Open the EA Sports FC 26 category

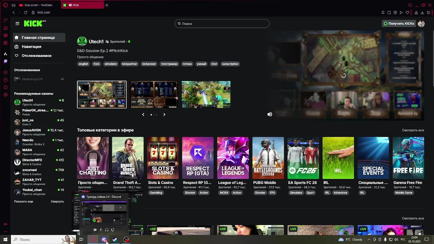[x=303, y=158]
